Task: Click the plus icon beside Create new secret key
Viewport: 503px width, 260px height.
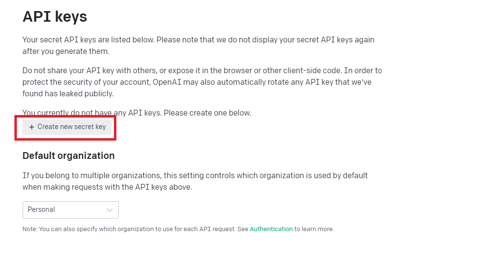Action: coord(32,127)
